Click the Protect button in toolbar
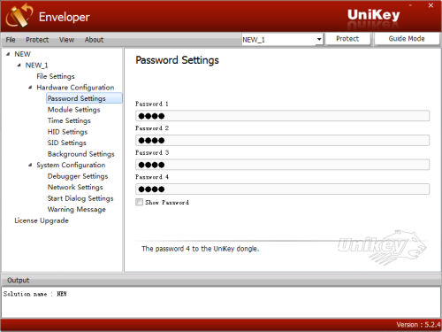The image size is (442, 332). (347, 39)
